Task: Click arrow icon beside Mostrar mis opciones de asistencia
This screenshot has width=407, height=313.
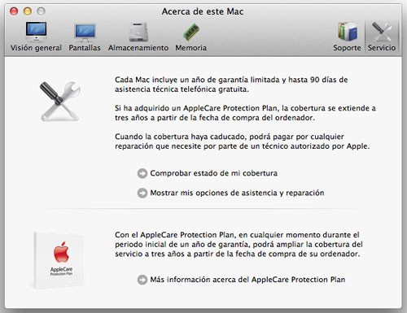Action: (142, 193)
